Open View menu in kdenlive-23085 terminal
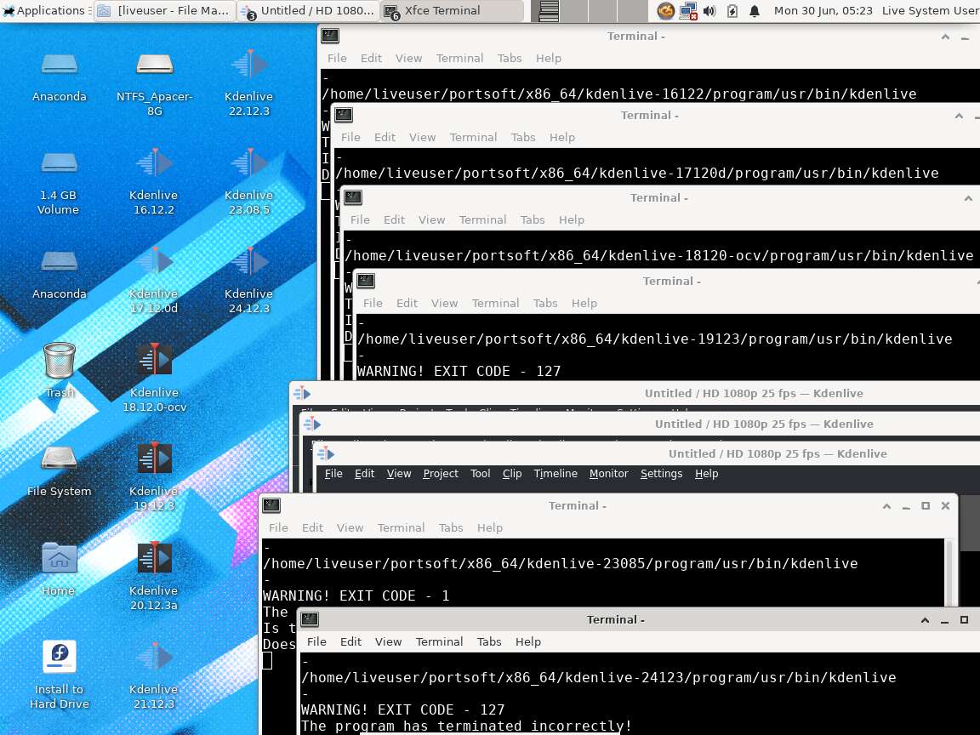This screenshot has height=735, width=980. click(x=350, y=527)
